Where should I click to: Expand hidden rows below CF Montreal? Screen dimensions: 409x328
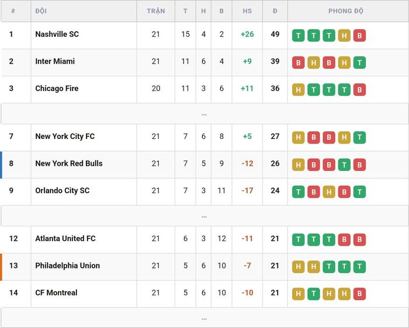(204, 318)
